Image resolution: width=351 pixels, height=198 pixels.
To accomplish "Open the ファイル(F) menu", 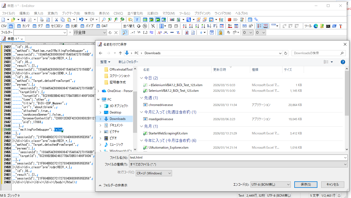I will 9,13.
